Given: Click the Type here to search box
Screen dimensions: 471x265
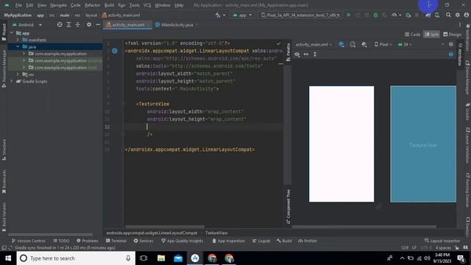Looking at the screenshot, I should pos(76,258).
